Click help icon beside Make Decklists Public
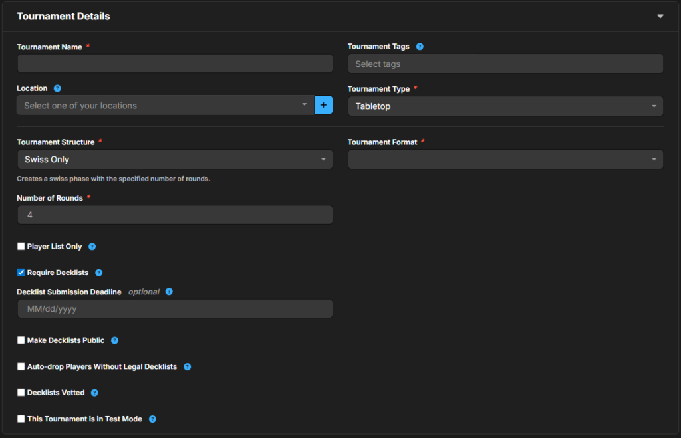 pos(114,340)
